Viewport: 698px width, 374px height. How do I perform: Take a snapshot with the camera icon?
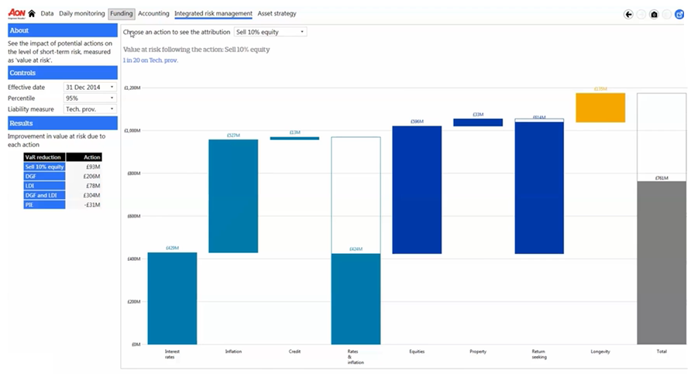[654, 14]
